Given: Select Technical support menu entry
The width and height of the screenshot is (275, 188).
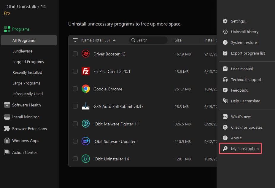Looking at the screenshot, I should pos(246,80).
